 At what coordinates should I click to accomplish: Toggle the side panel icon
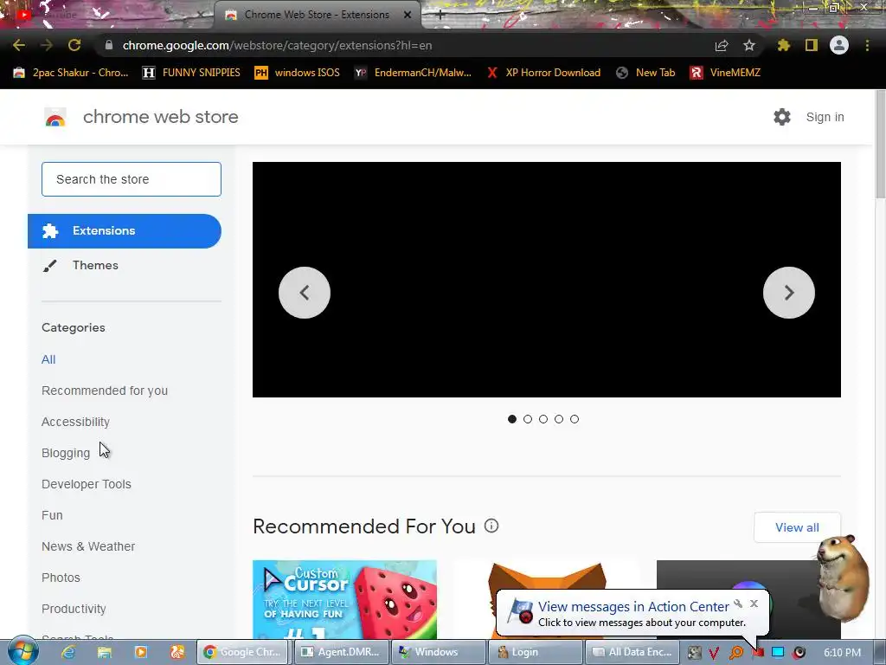[x=812, y=45]
